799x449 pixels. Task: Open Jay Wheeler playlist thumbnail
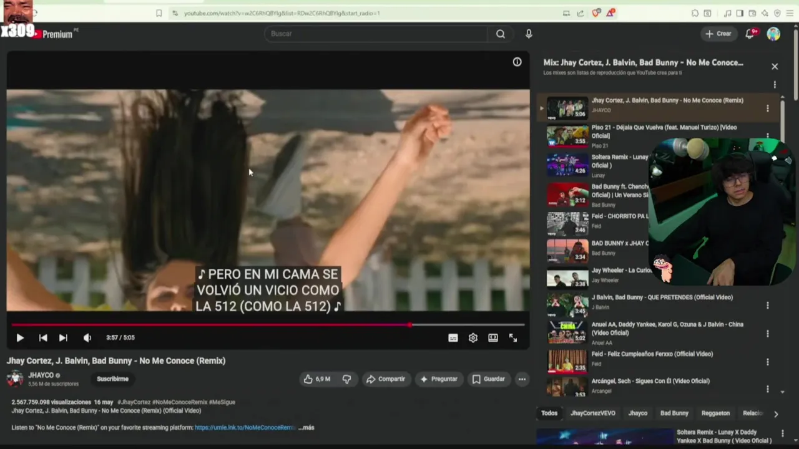567,278
